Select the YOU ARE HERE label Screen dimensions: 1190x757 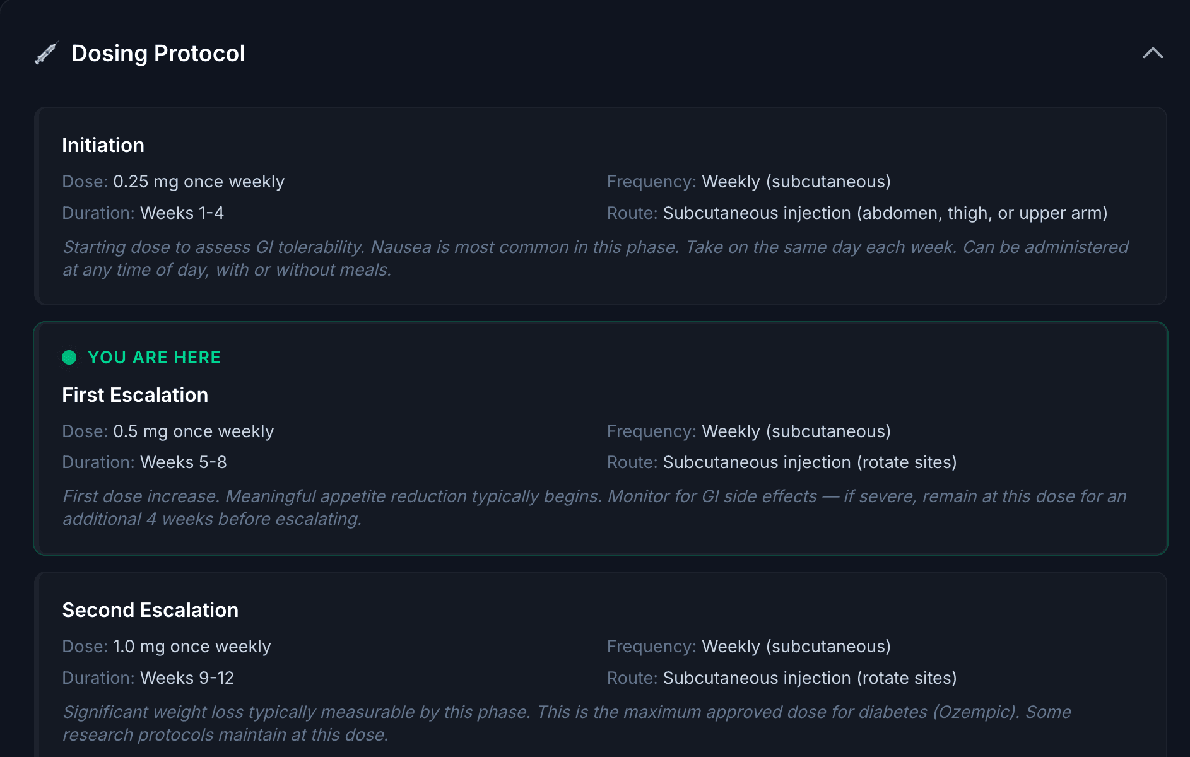tap(154, 358)
